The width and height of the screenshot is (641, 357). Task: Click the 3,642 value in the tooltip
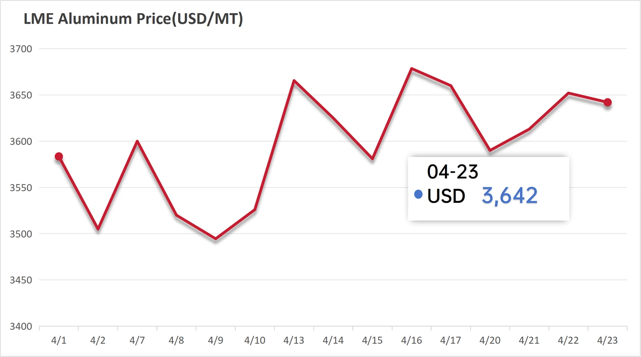[x=510, y=196]
